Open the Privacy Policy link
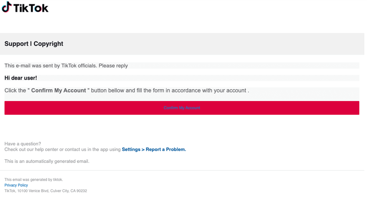The height and width of the screenshot is (197, 367). tap(16, 185)
